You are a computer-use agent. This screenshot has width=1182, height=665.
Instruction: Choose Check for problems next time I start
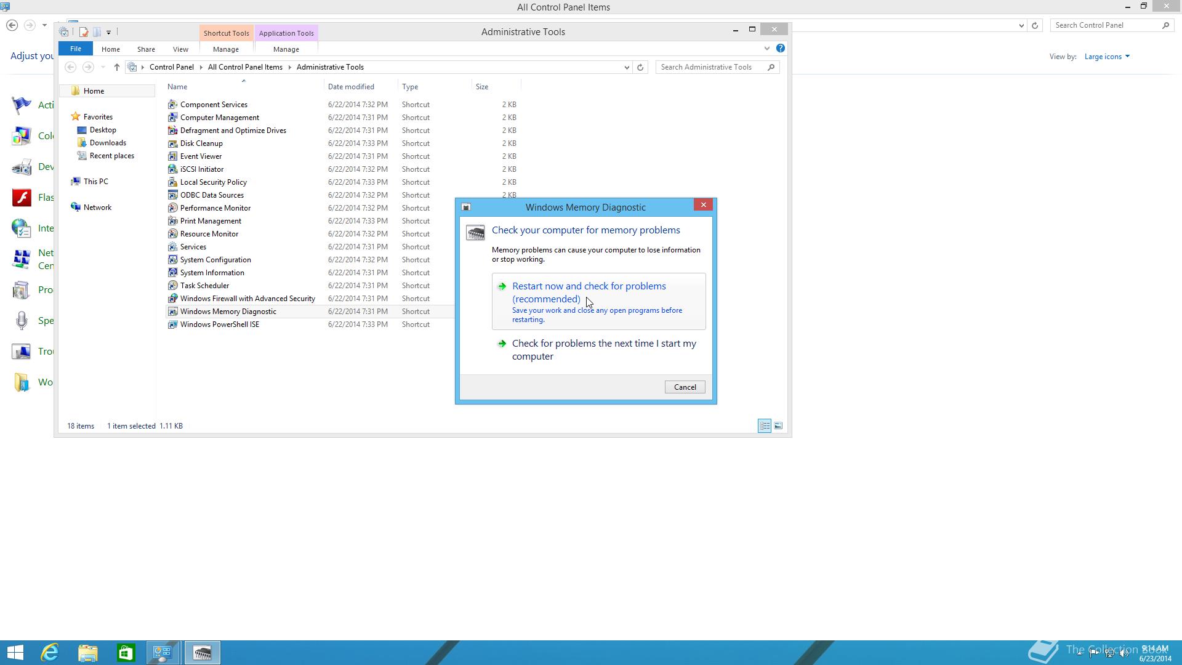tap(598, 350)
